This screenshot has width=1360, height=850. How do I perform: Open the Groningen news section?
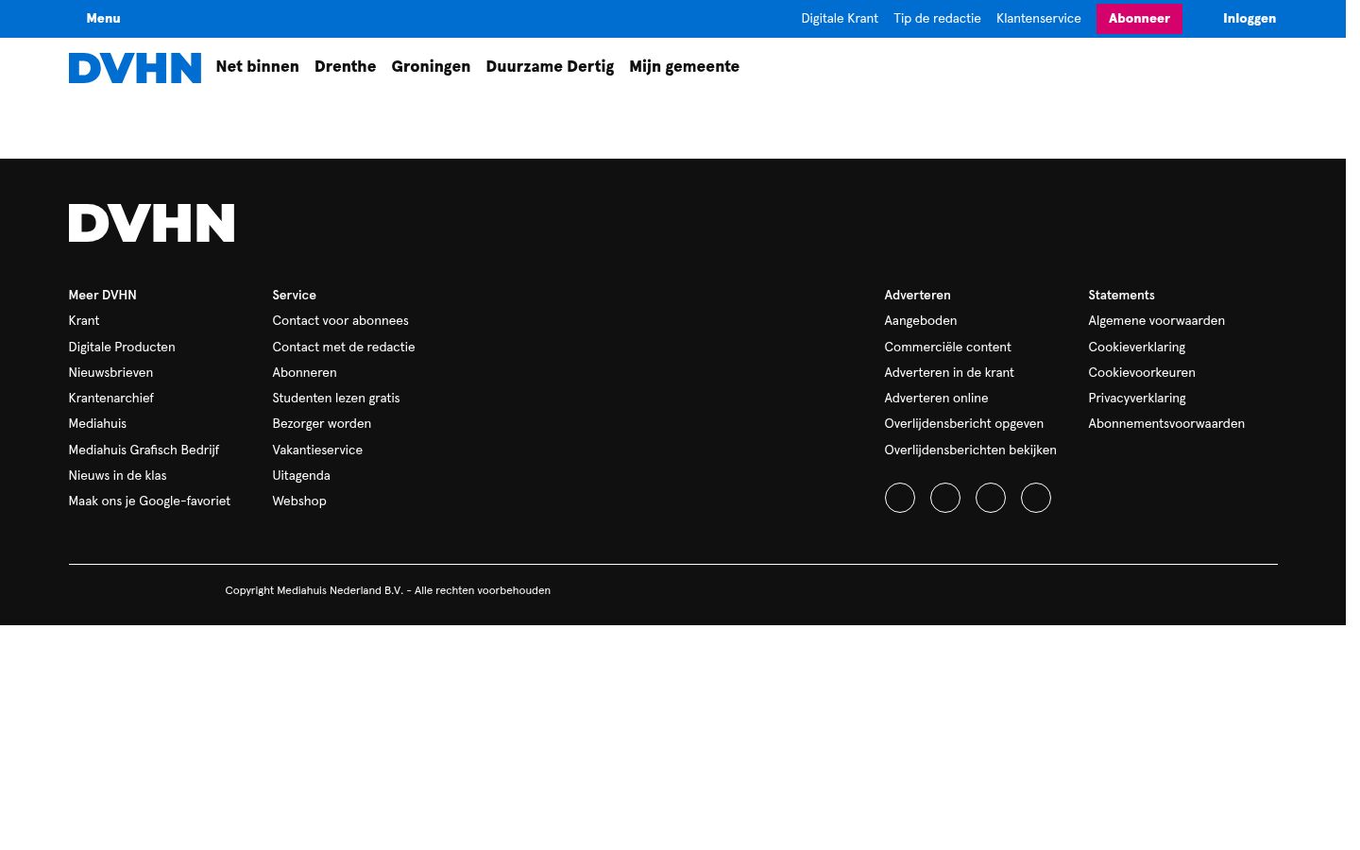coord(431,67)
